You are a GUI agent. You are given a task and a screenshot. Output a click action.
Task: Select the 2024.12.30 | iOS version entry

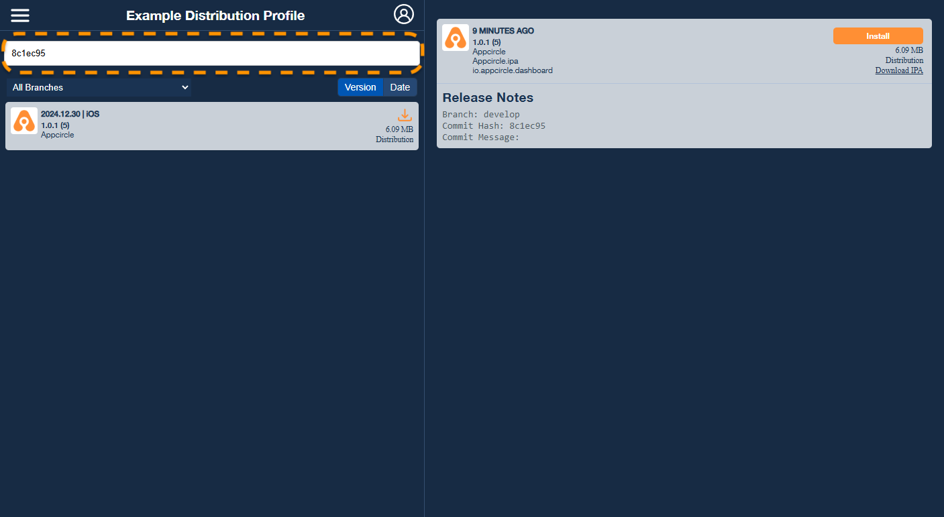point(212,126)
